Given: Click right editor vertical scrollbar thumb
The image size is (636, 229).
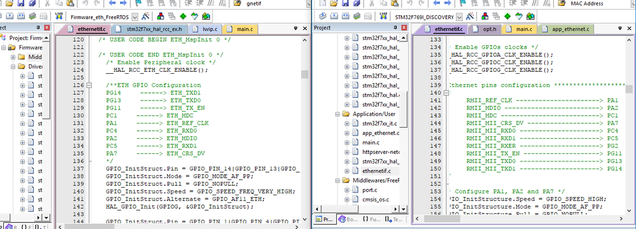Looking at the screenshot, I should 629,89.
